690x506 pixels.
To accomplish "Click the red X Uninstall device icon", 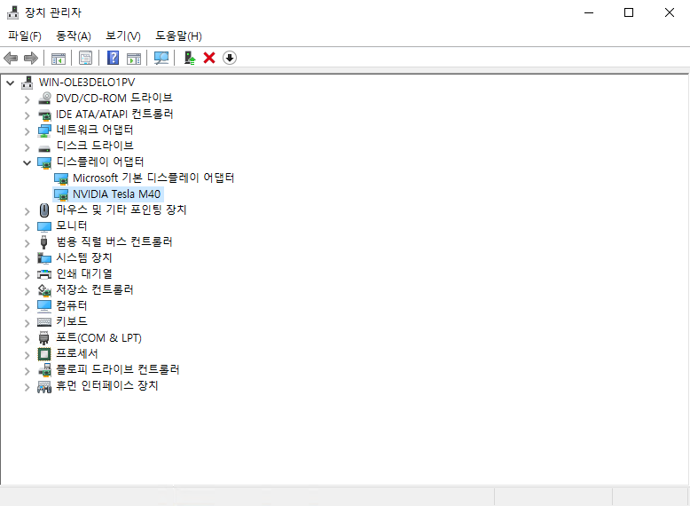I will (209, 58).
